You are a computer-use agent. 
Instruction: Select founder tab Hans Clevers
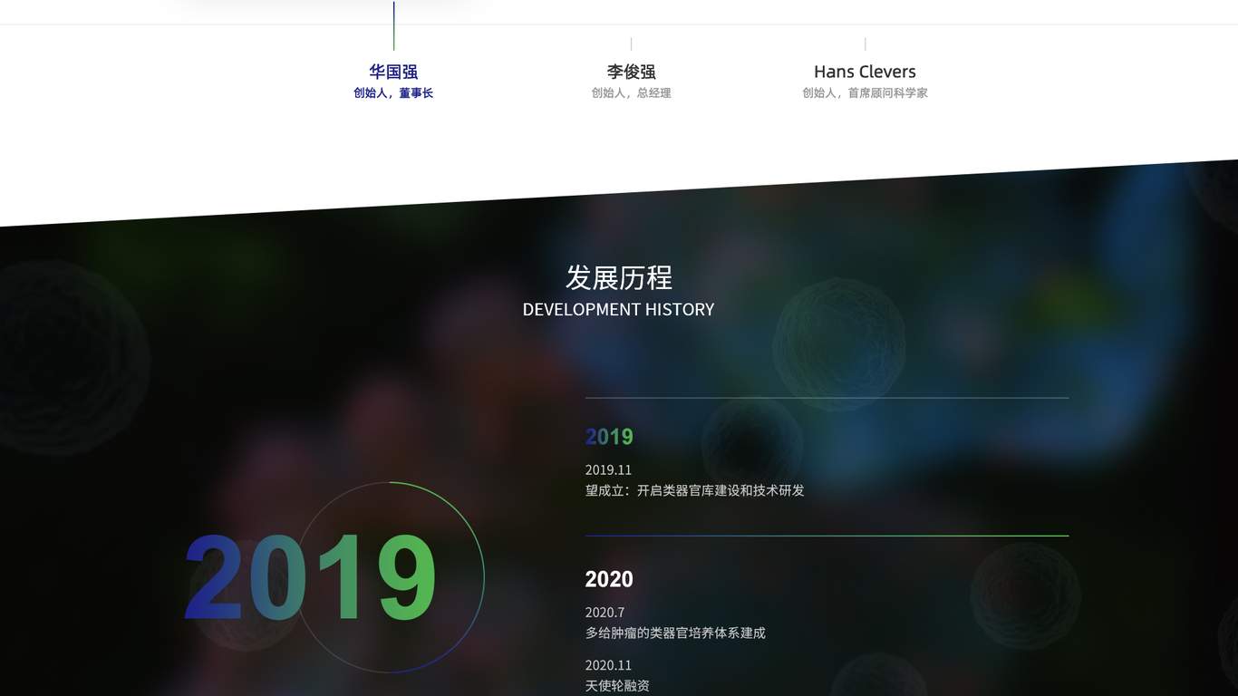(x=865, y=72)
